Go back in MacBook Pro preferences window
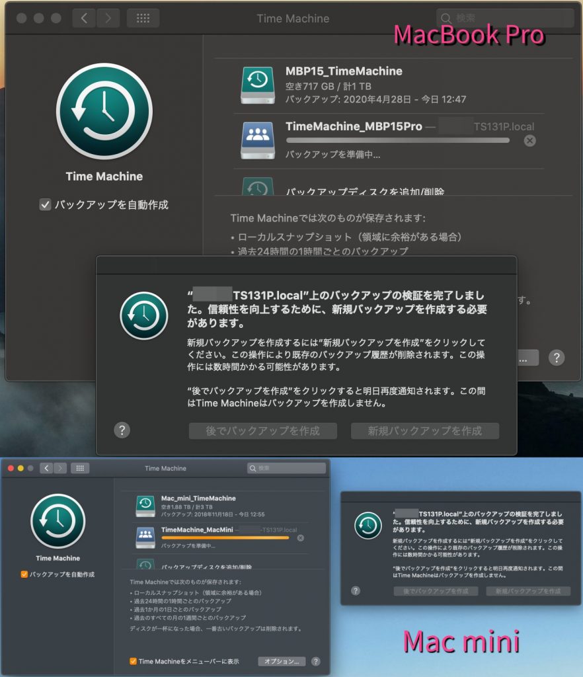The width and height of the screenshot is (583, 677). pos(84,18)
